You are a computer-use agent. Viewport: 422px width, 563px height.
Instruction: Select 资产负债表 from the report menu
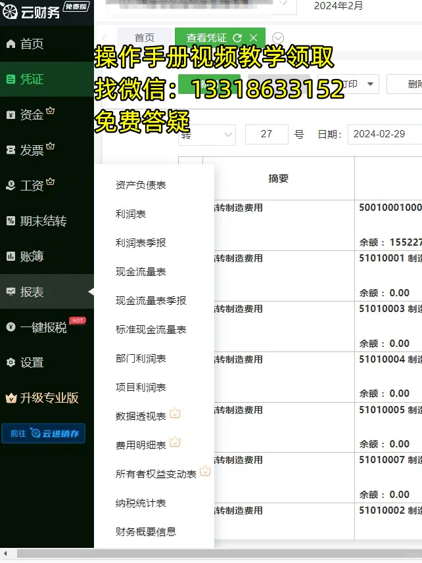tap(141, 185)
